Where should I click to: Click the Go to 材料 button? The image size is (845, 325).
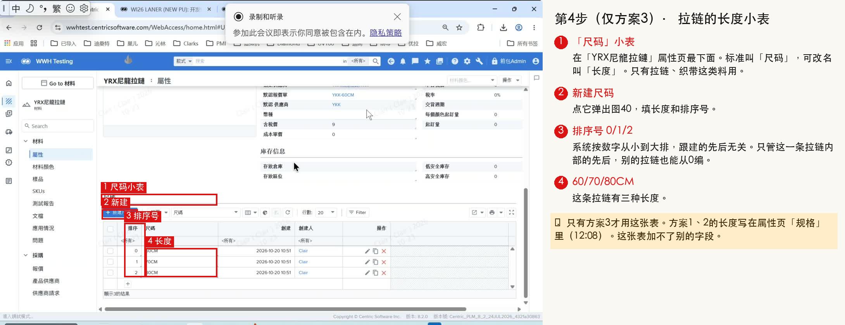tap(58, 83)
